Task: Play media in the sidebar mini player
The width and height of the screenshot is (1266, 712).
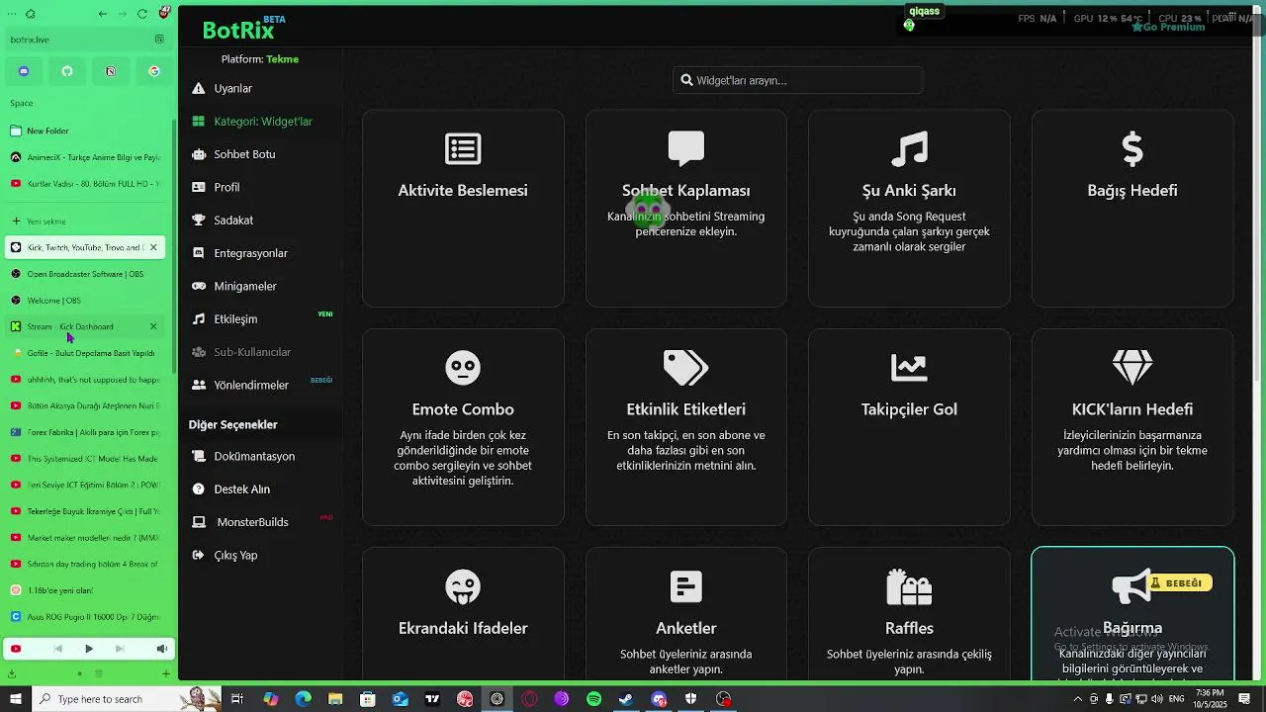Action: coord(89,649)
